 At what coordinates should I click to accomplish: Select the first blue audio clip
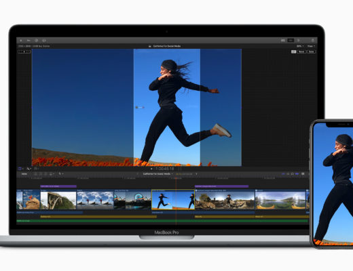[50, 213]
